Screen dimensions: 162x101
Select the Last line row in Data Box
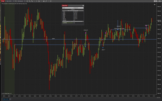[x=73, y=23]
